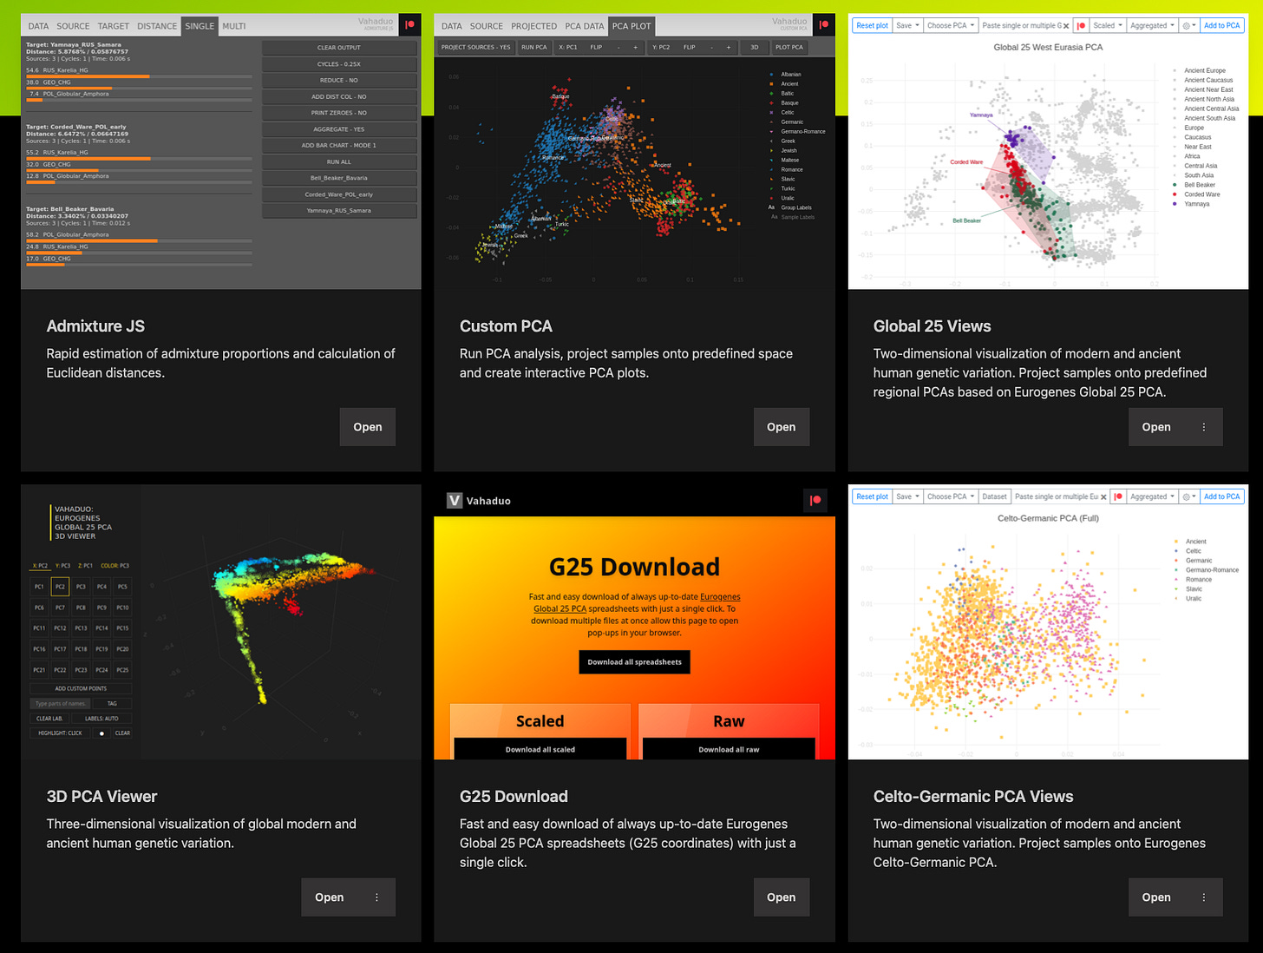Change ADD BAR CHART - MODE 1 option

pos(339,145)
